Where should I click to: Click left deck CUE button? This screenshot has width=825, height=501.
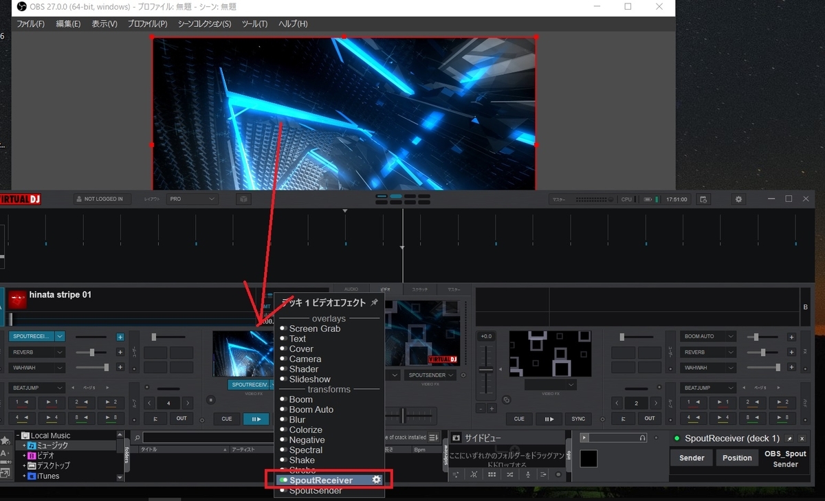pyautogui.click(x=226, y=419)
